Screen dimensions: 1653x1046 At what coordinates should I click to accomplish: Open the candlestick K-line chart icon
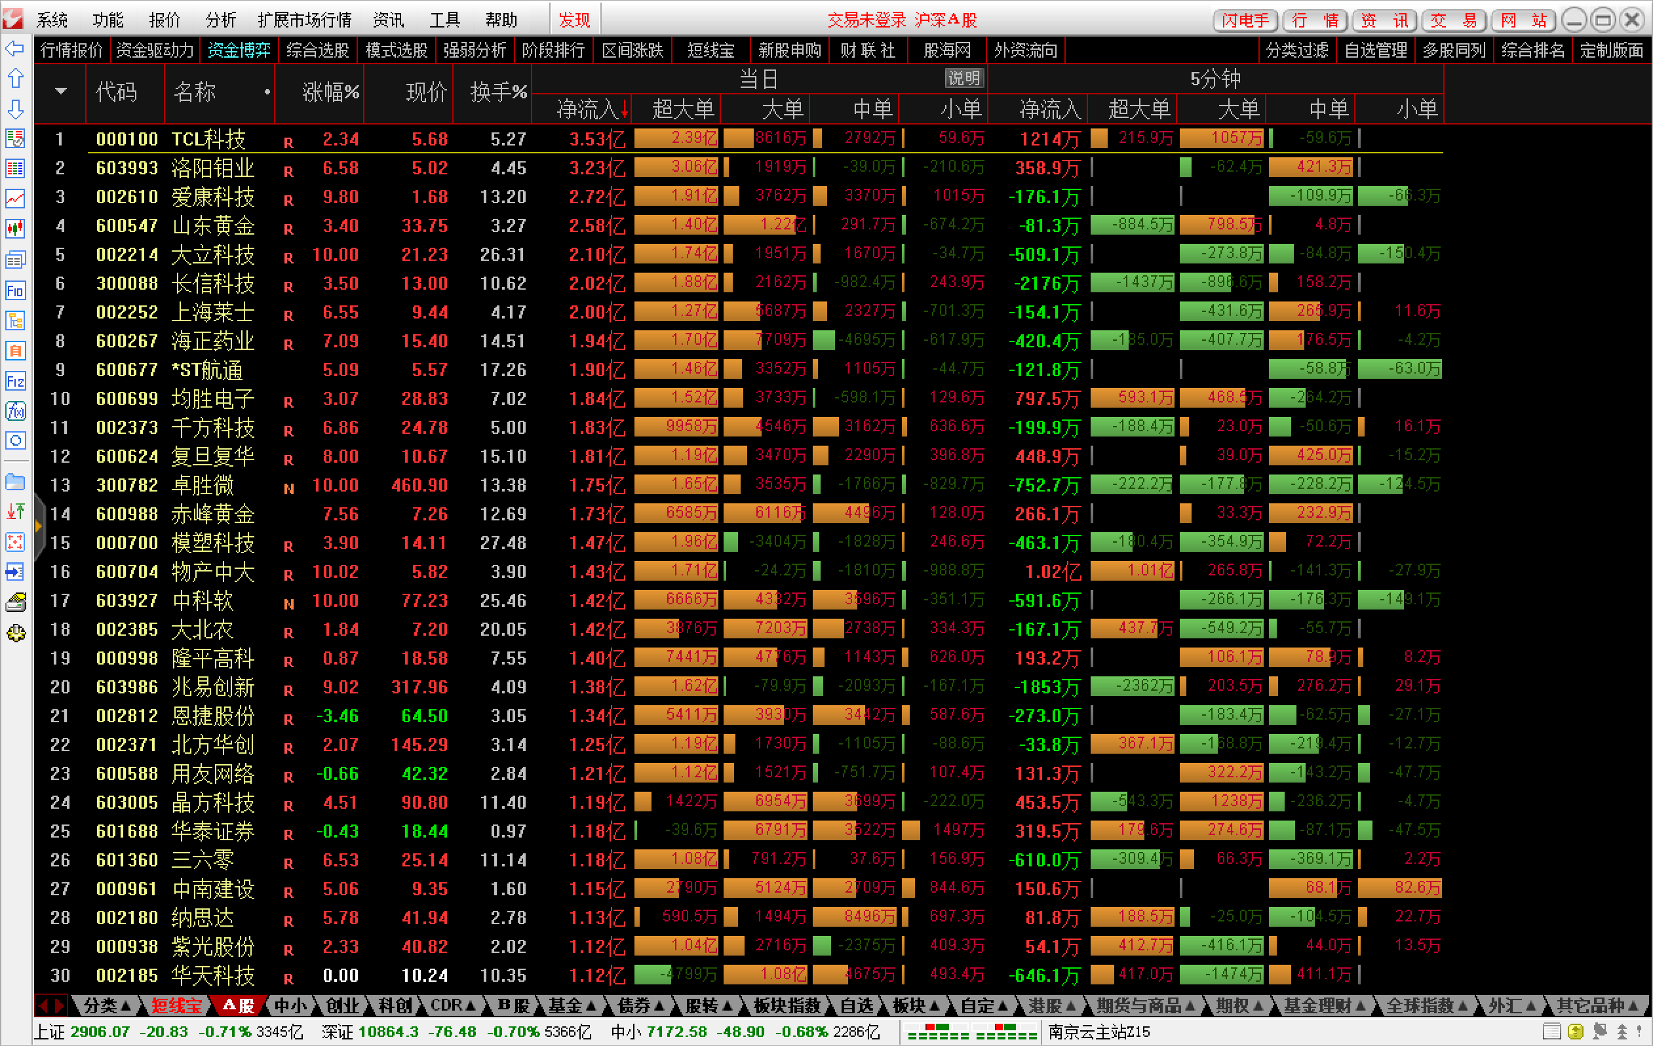[x=15, y=229]
